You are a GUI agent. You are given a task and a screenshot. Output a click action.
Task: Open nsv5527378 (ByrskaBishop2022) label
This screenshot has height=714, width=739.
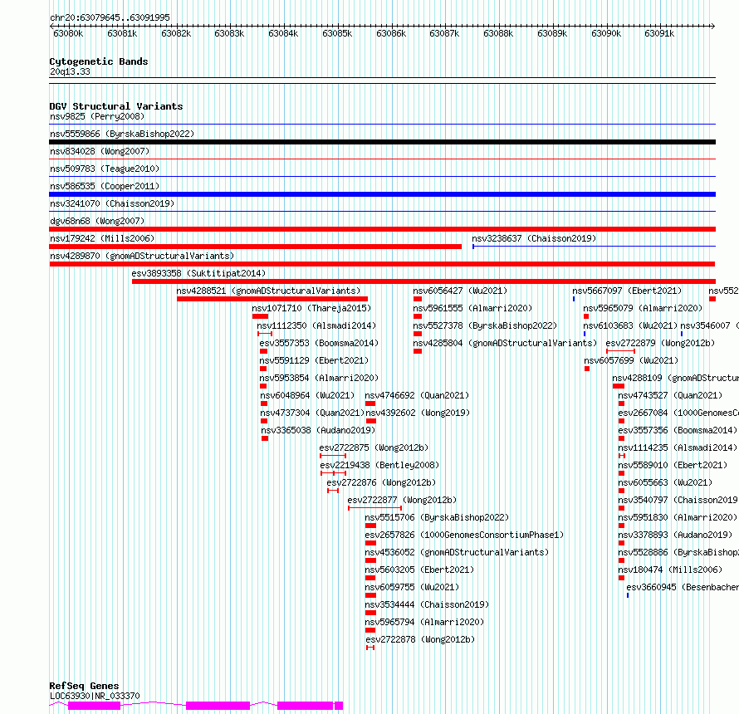(485, 325)
